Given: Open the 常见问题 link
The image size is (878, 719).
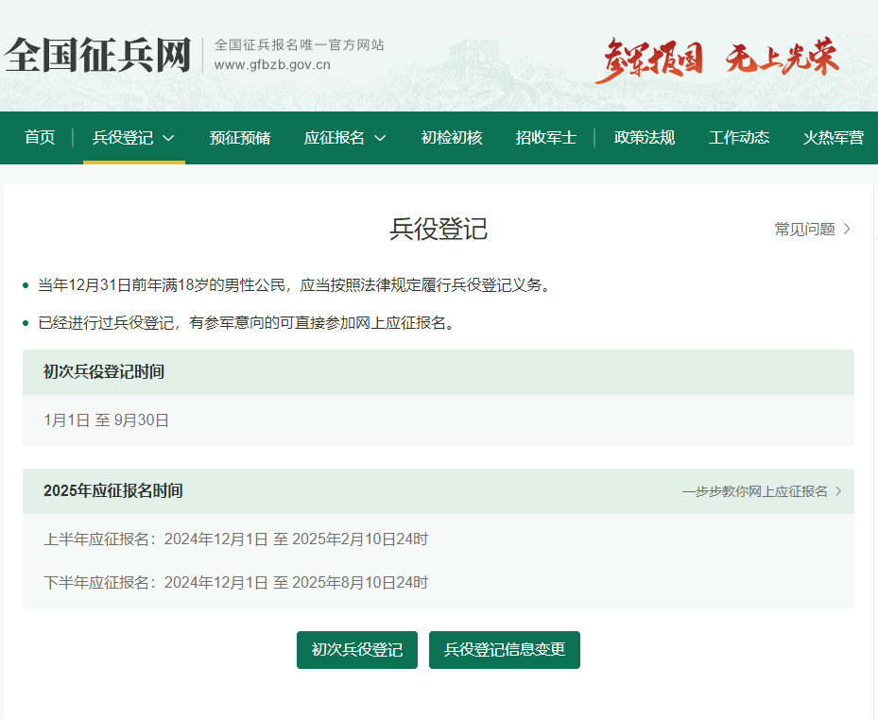Looking at the screenshot, I should click(804, 229).
